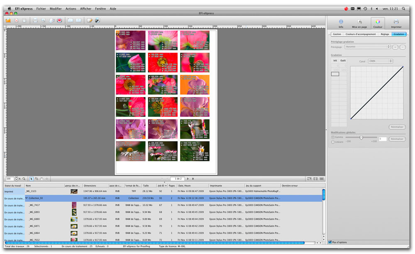Select the _MG_1323 job row
Screen dimensions: 415x254
163,191
